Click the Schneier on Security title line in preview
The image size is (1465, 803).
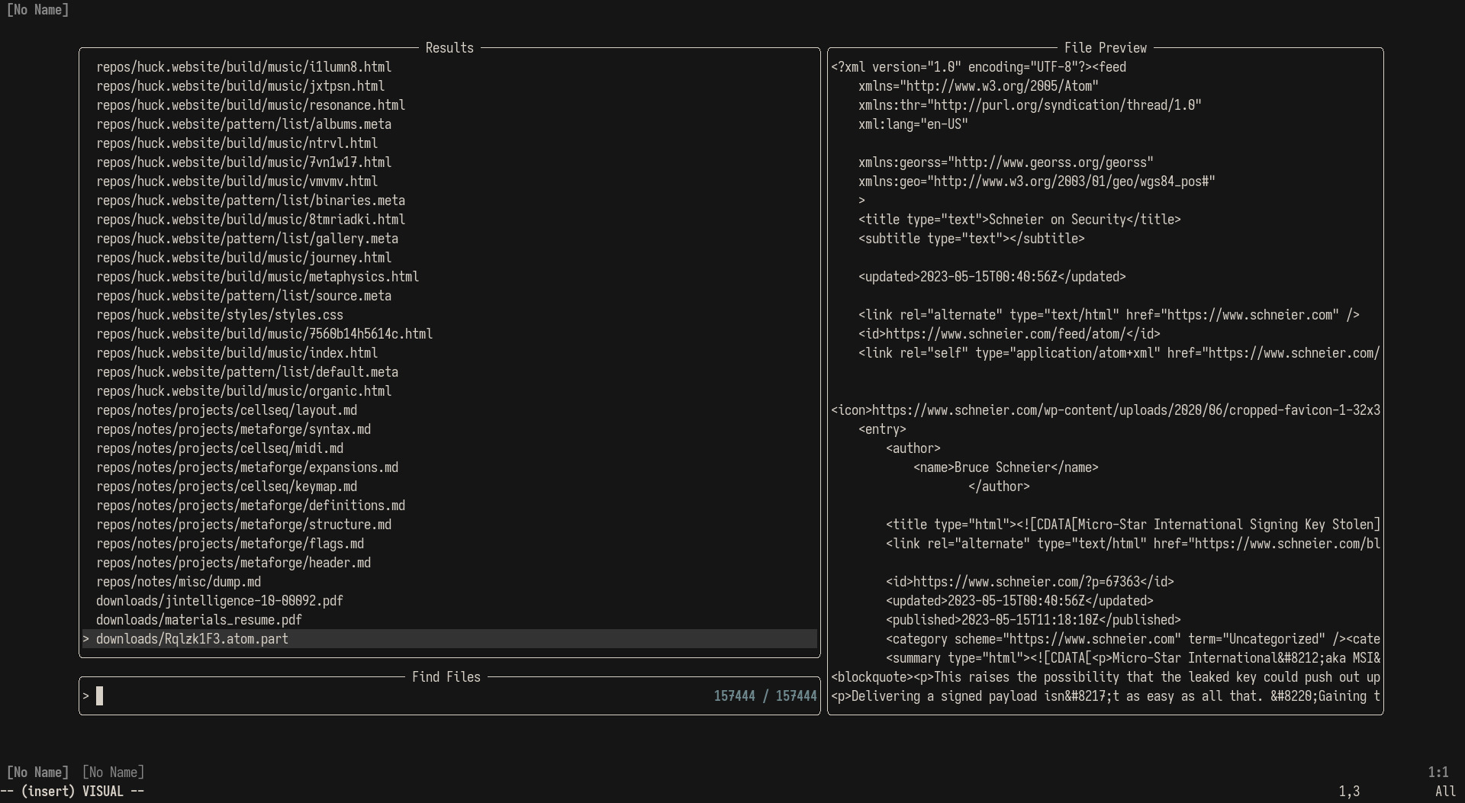click(x=1019, y=220)
